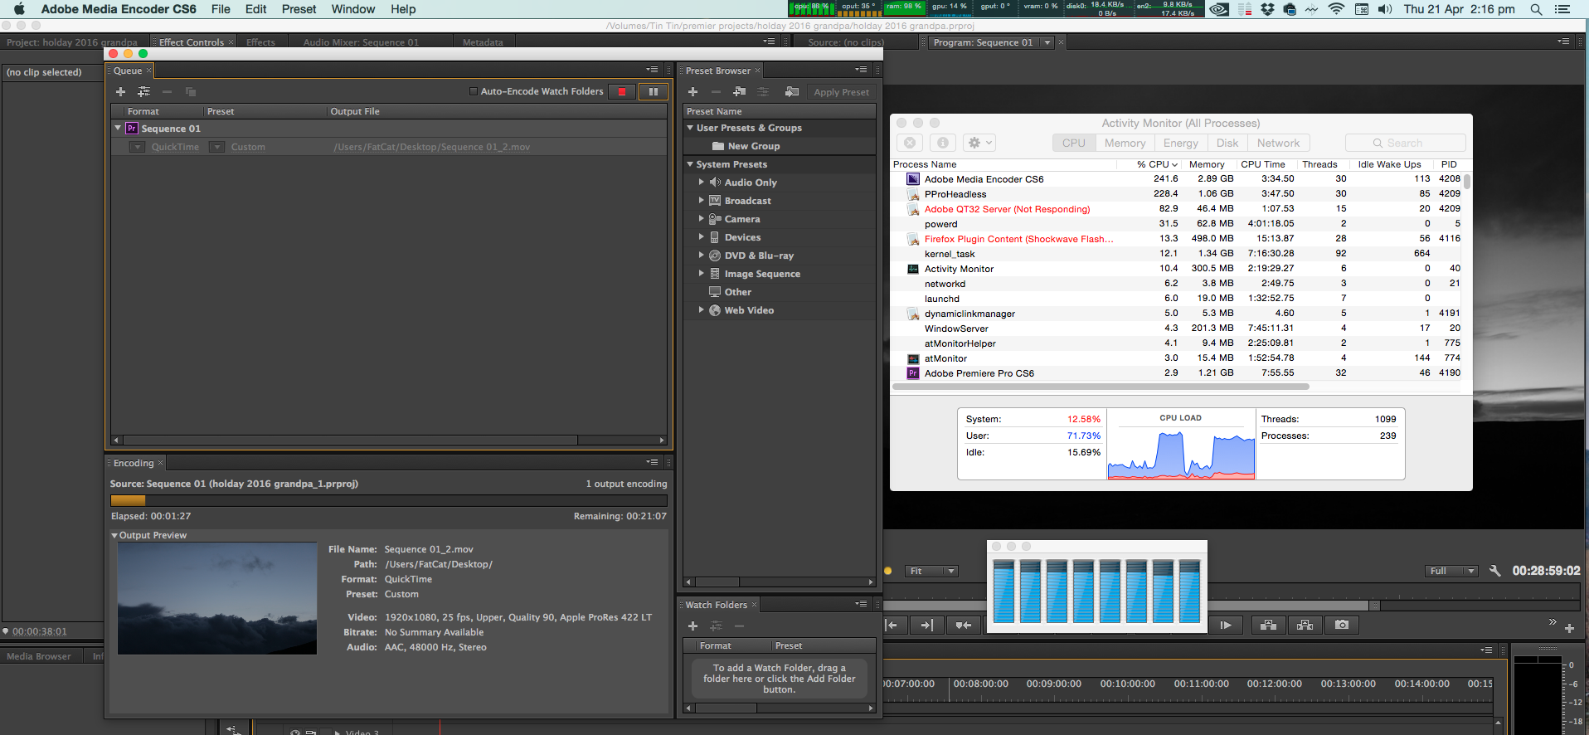Click the Inspect process info icon in Activity Monitor
Screen dimensions: 1589x735
[943, 143]
